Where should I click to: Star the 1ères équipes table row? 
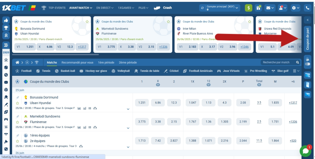tap(18, 141)
